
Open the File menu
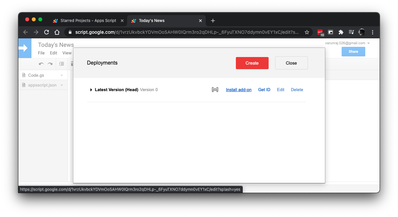point(41,53)
